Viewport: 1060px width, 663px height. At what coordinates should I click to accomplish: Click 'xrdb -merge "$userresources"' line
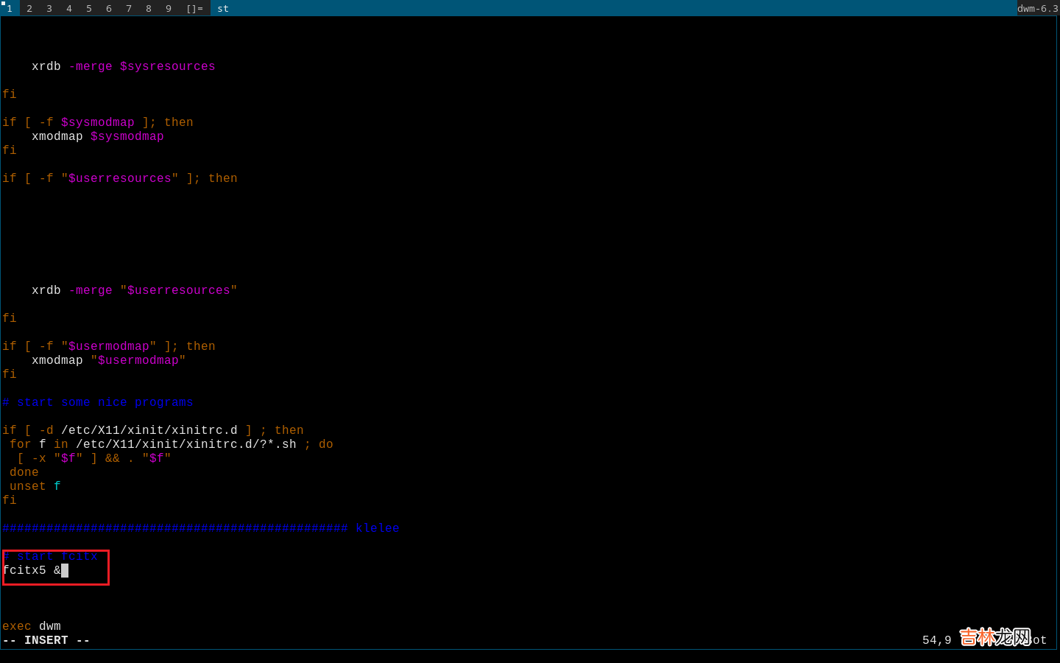pos(135,290)
